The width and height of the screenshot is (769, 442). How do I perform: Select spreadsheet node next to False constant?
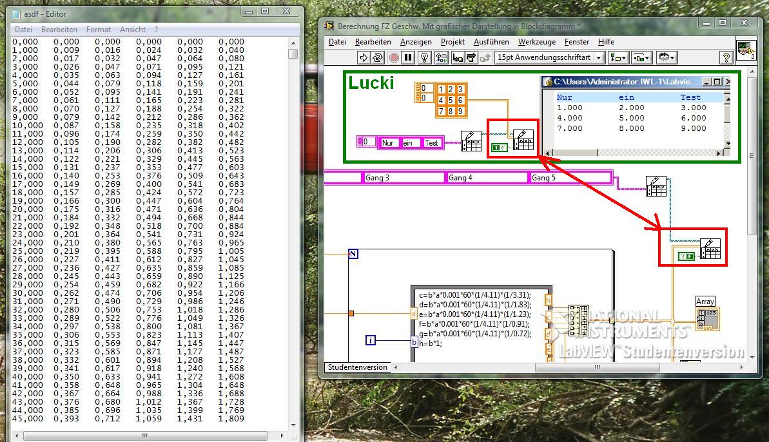tap(710, 249)
